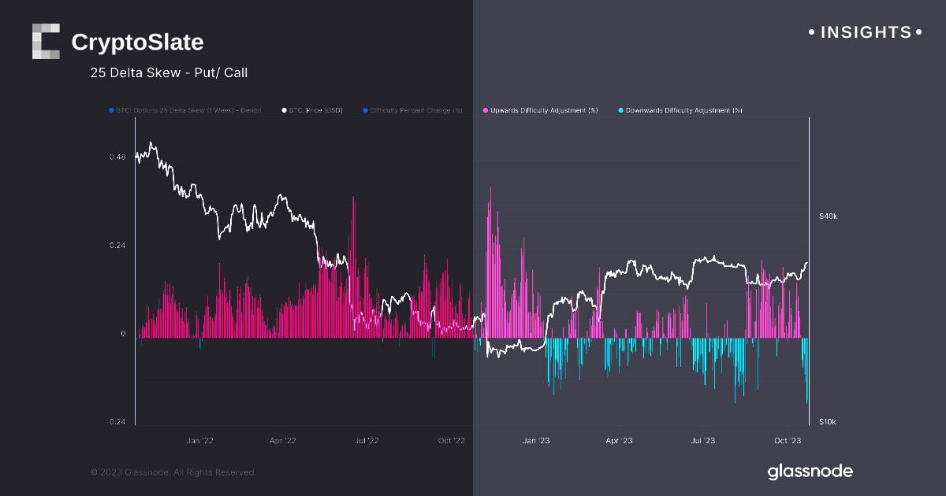Select the chart title 25 Delta Skew - Put/ Call

click(x=169, y=73)
